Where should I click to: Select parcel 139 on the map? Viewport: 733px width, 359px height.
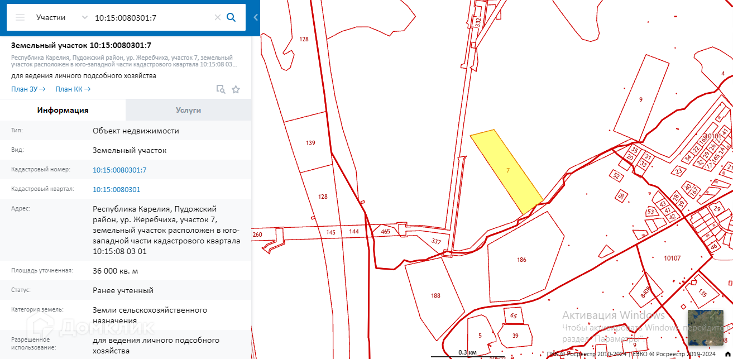click(x=310, y=143)
